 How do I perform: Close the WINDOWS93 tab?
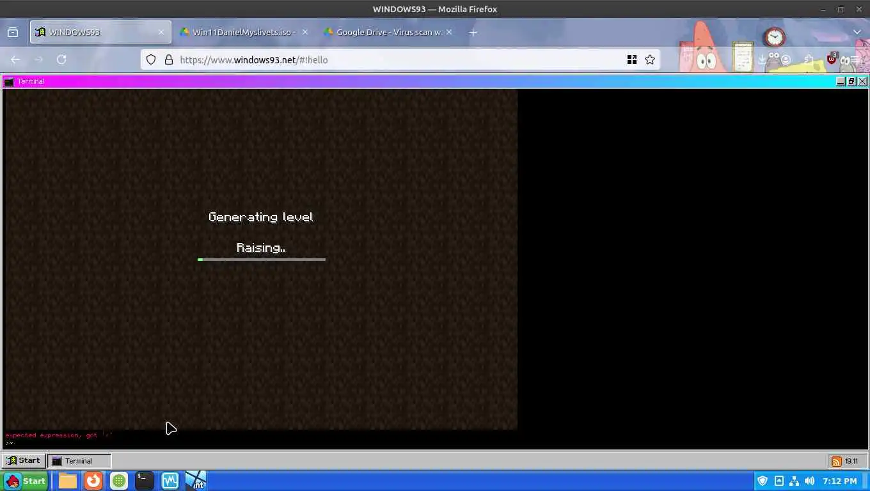coord(161,32)
